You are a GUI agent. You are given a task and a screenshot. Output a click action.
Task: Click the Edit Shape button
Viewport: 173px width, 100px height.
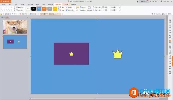point(20,7)
